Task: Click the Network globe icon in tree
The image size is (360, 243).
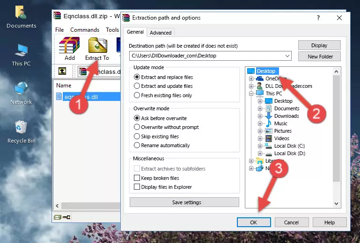Action: coord(260,169)
